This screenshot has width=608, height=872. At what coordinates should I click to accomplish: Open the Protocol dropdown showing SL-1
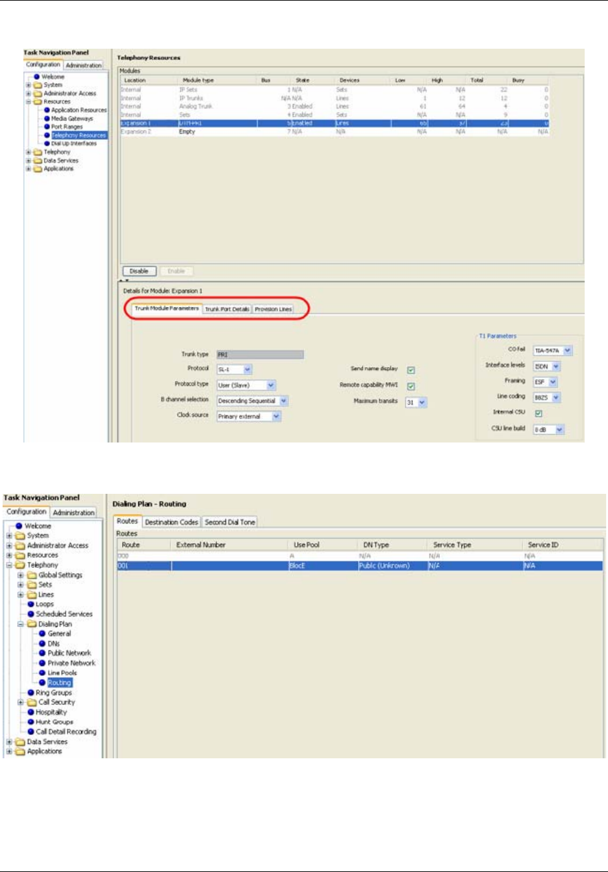click(234, 369)
